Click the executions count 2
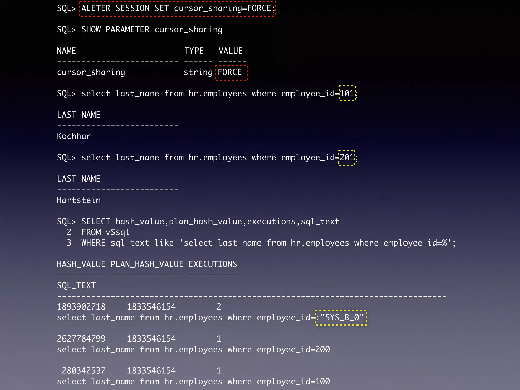The image size is (520, 390). point(219,307)
